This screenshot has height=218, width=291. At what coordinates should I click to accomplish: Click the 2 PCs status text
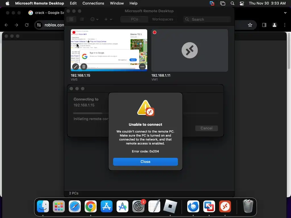click(x=74, y=193)
